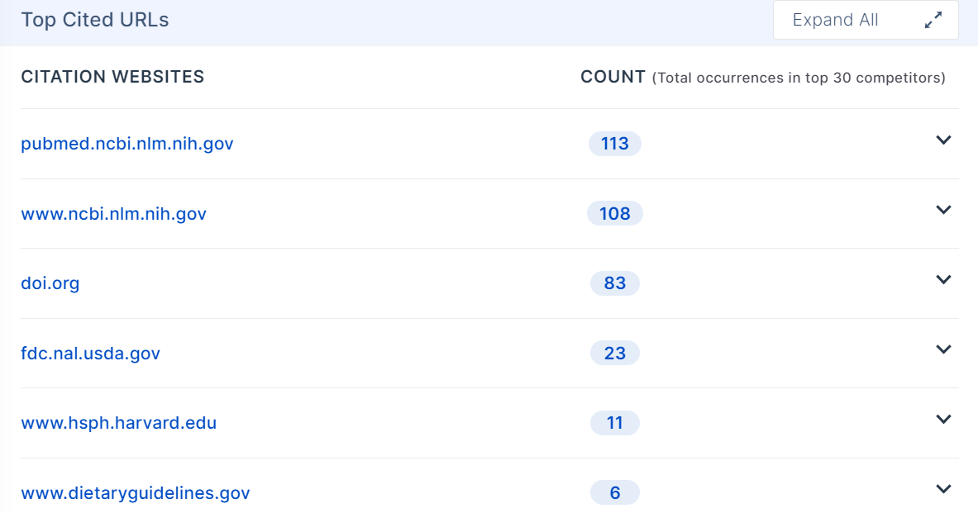Screen dimensions: 978x513
Task: Open the www.dietaryguidelines.gov link
Action: click(136, 493)
